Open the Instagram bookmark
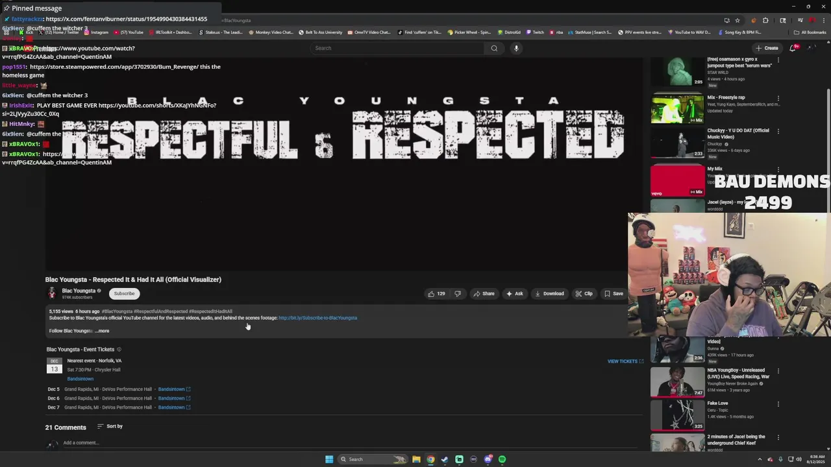 click(x=96, y=32)
